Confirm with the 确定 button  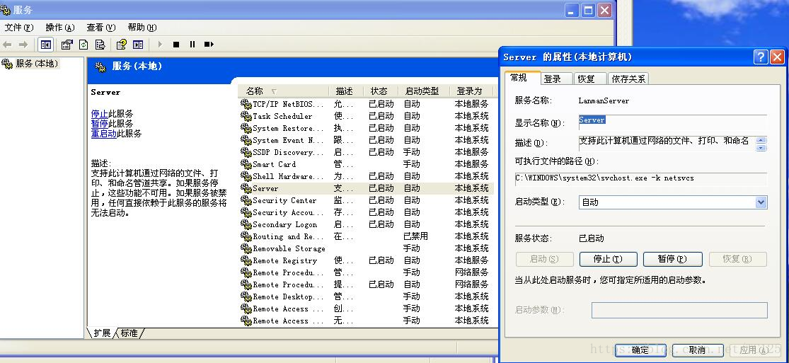[640, 350]
